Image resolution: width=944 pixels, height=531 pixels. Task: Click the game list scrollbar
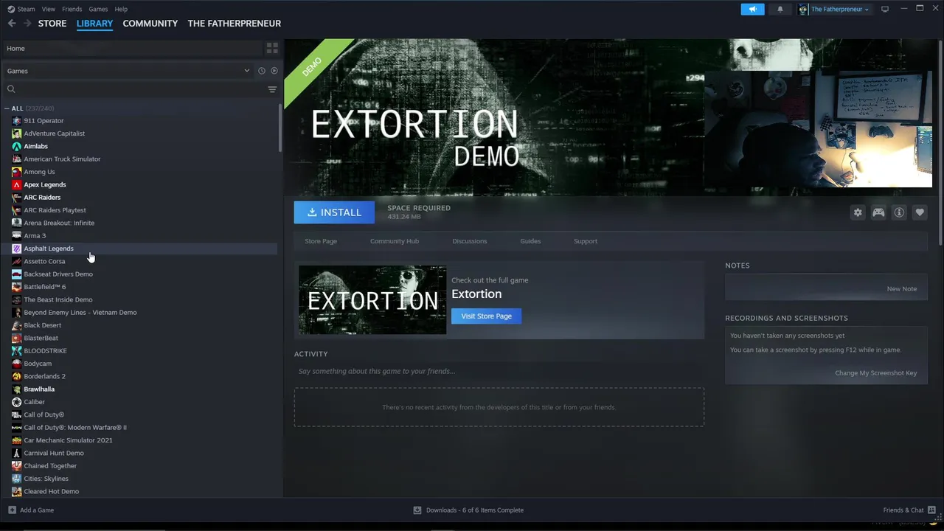280,129
